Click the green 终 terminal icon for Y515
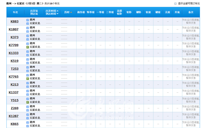 [x=27, y=102]
